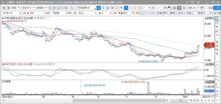Click the chart zoom slider handle
The image size is (221, 104).
(180, 100)
